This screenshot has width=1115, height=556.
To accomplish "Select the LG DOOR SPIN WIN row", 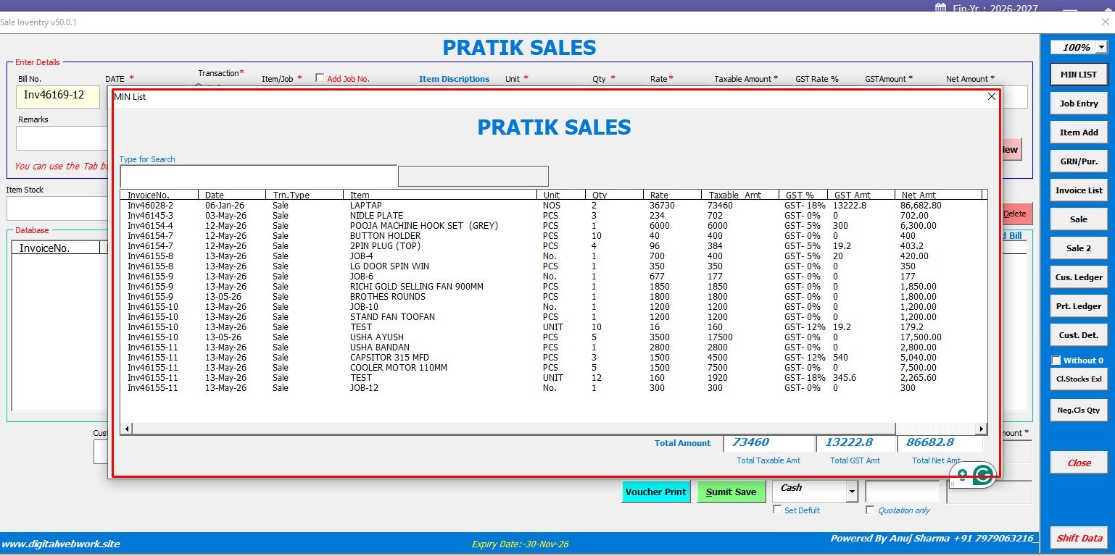I will pyautogui.click(x=554, y=266).
